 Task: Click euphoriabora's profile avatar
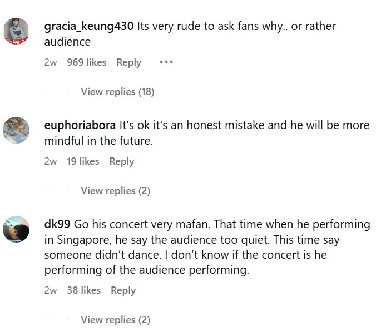click(x=16, y=130)
